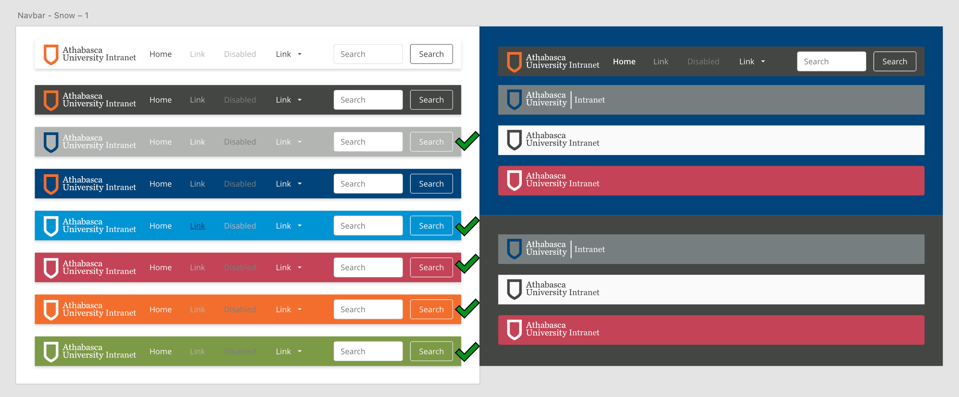Click the Search input field in the orange navbar
The height and width of the screenshot is (397, 959).
click(x=368, y=310)
